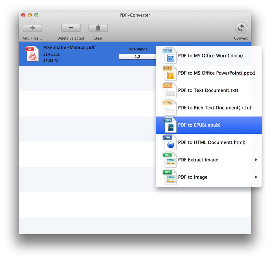
Task: Click the PPTX PowerPoint file icon
Action: pyautogui.click(x=170, y=73)
